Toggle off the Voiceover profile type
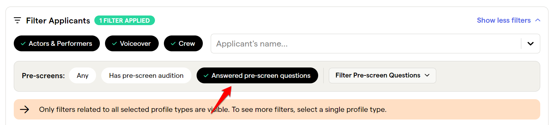 pyautogui.click(x=132, y=43)
